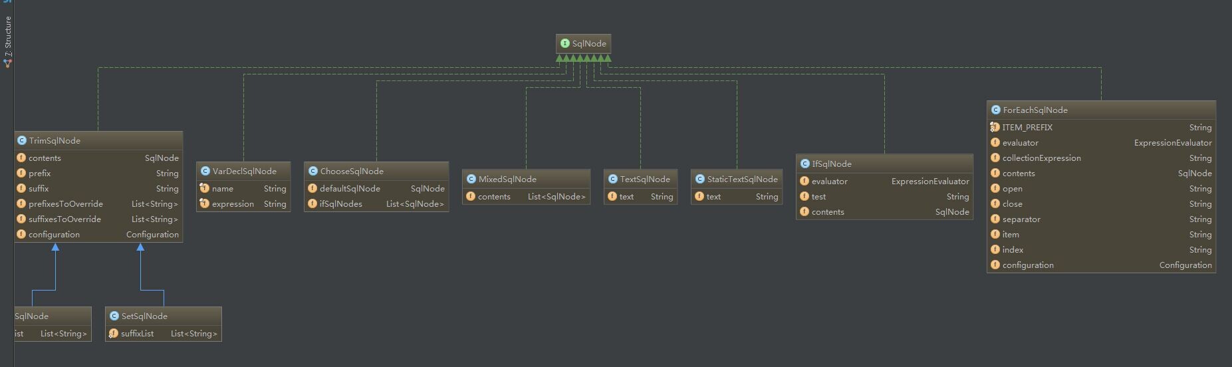Click the MixedSqlNode class icon
Image resolution: width=1232 pixels, height=367 pixels.
click(x=471, y=180)
